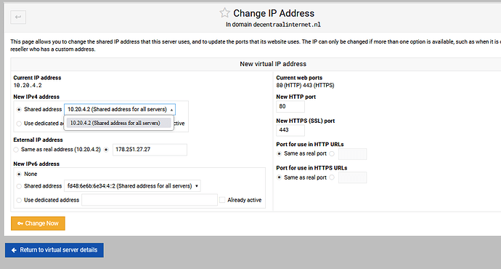Click the dedicated IPv6 address input field
Image resolution: width=501 pixels, height=269 pixels.
(150, 200)
